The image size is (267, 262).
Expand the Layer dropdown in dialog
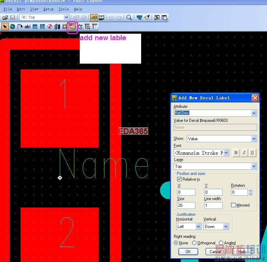[x=254, y=166]
